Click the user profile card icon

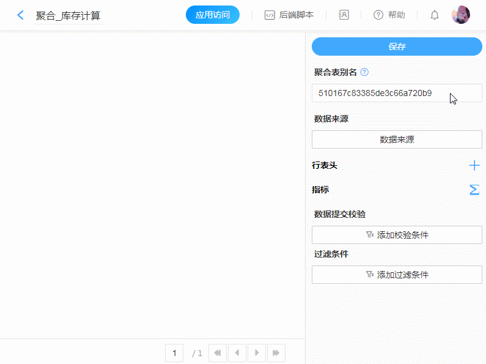pos(344,15)
